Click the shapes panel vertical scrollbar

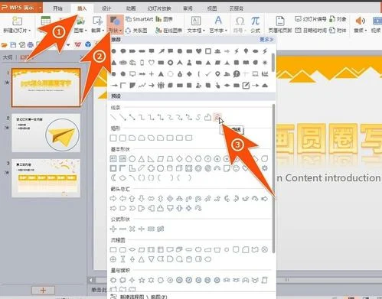tap(274, 178)
